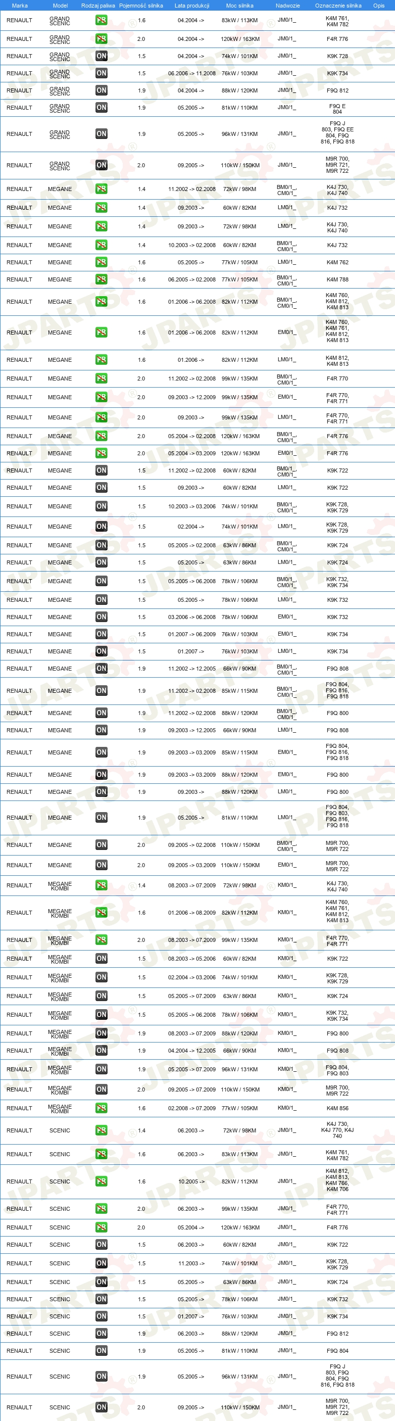395x1421 pixels.
Task: Click ON icon for Megane 1.5 10.2003 -> 03.2006
Action: (102, 506)
